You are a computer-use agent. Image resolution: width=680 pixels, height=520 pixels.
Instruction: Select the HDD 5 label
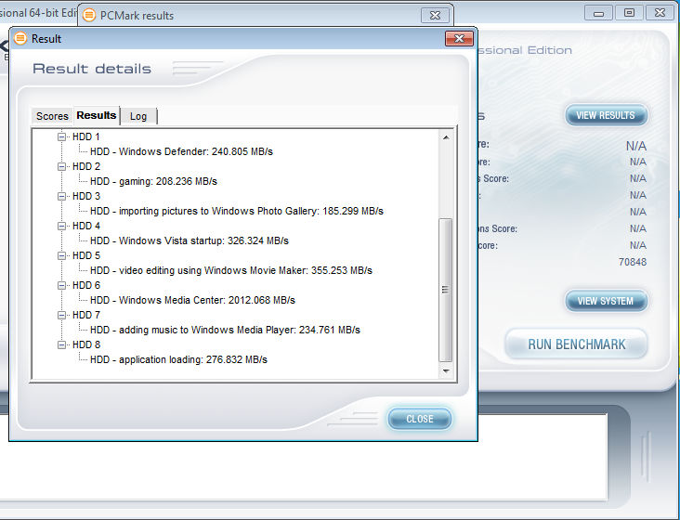[x=85, y=255]
